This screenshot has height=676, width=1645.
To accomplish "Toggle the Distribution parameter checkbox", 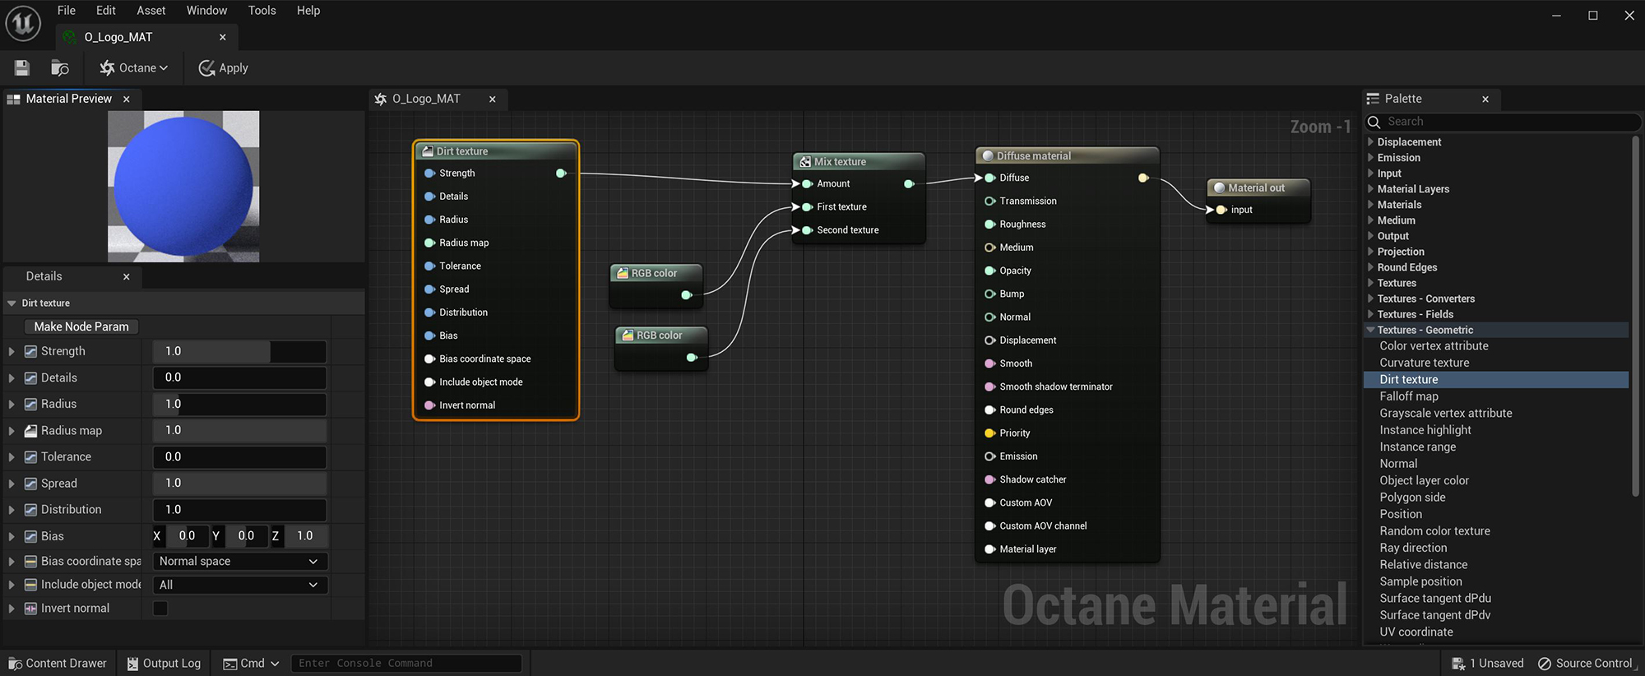I will (31, 510).
